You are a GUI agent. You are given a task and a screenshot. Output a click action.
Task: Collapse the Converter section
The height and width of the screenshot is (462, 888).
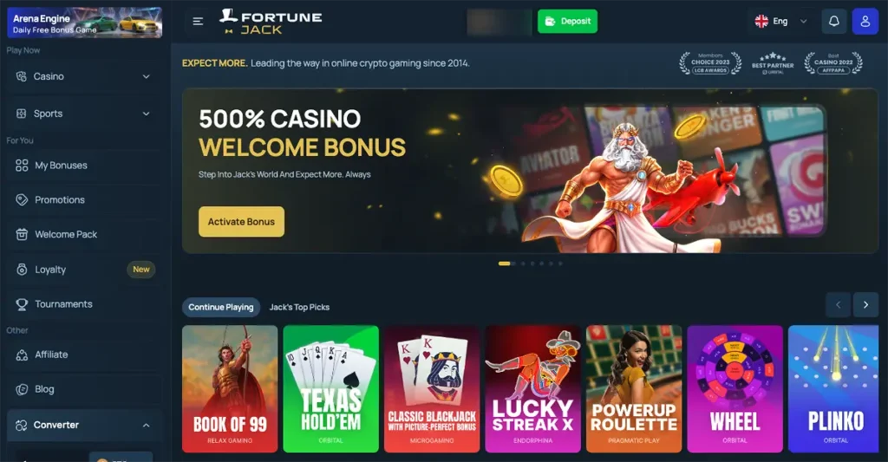84,426
